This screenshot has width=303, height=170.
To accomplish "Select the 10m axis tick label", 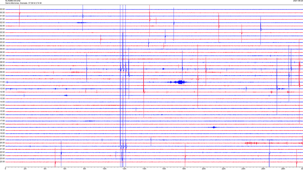I will [104, 169].
